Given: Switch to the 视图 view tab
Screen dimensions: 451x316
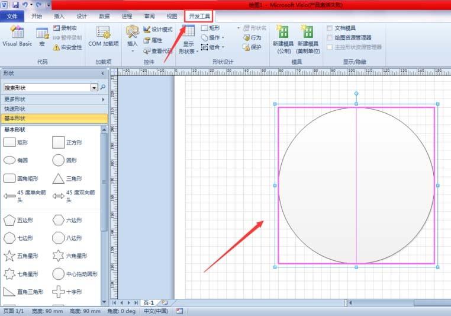Looking at the screenshot, I should [x=172, y=16].
